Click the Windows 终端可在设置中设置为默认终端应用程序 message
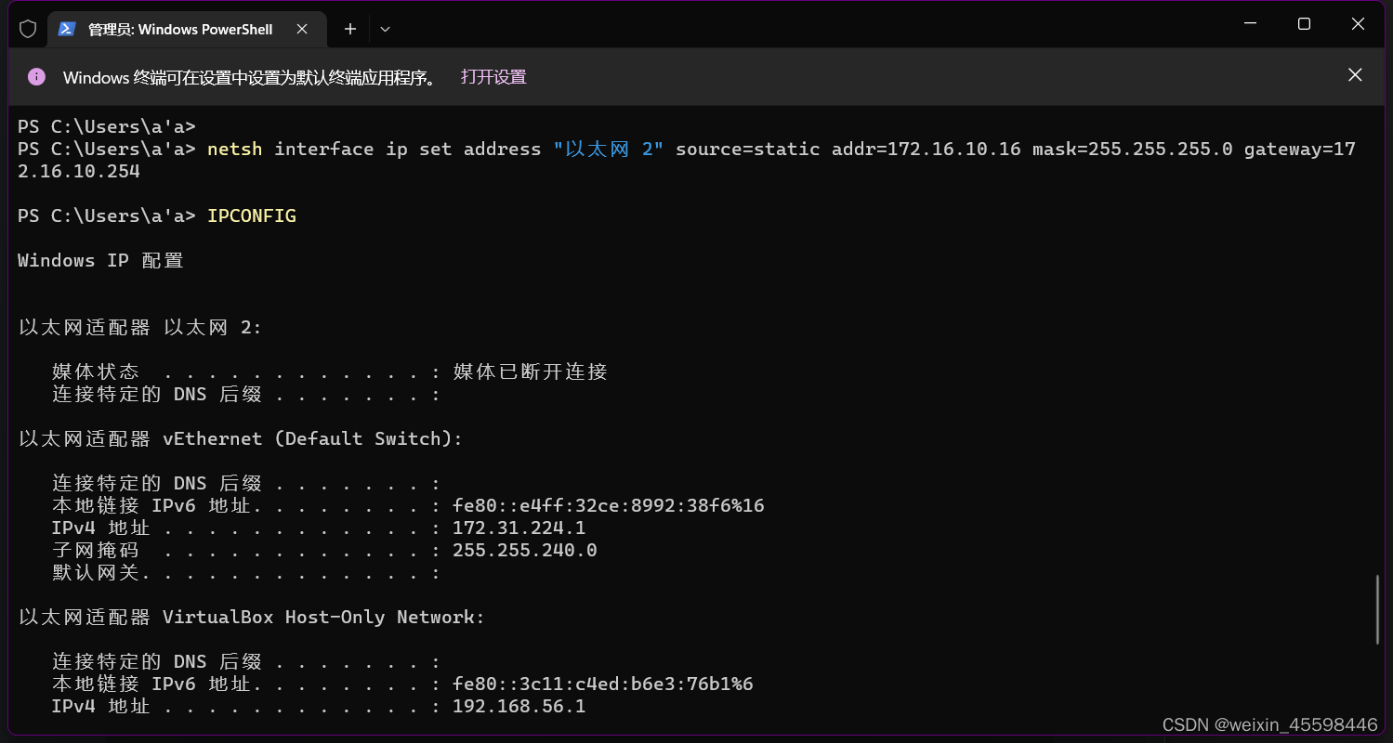The image size is (1393, 743). 251,77
